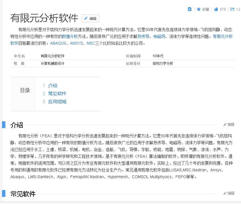Click the 目录 label
Screen dimensions: 241x204
25,90
